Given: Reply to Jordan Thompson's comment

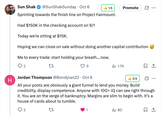Looking at the screenshot, I should tap(20, 110).
